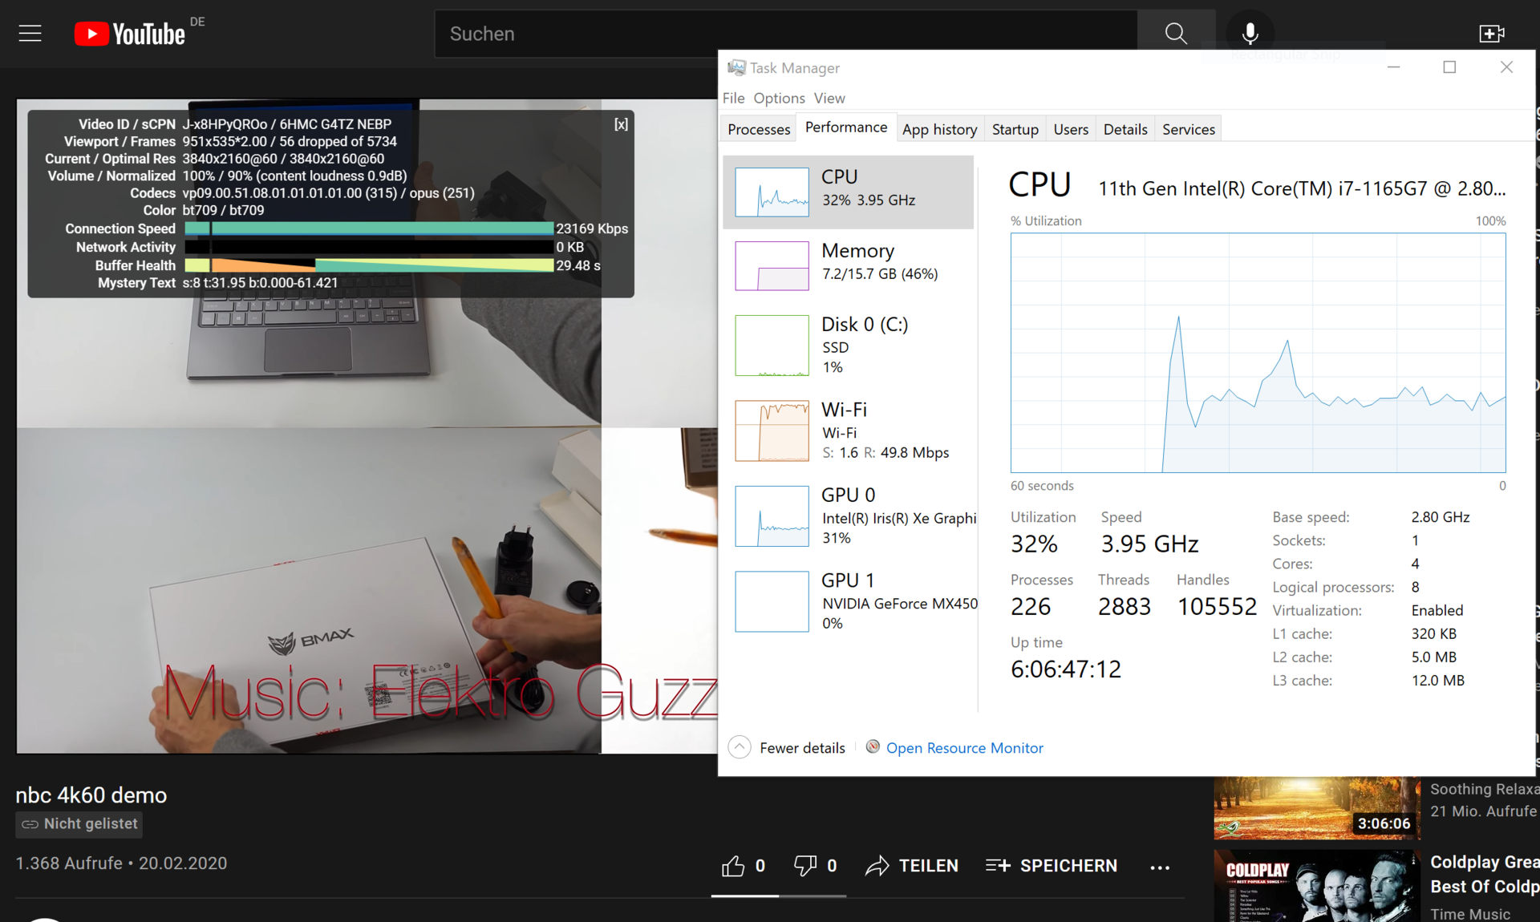1540x922 pixels.
Task: Click the Nicht gelistet unlisted badge
Action: click(x=79, y=823)
